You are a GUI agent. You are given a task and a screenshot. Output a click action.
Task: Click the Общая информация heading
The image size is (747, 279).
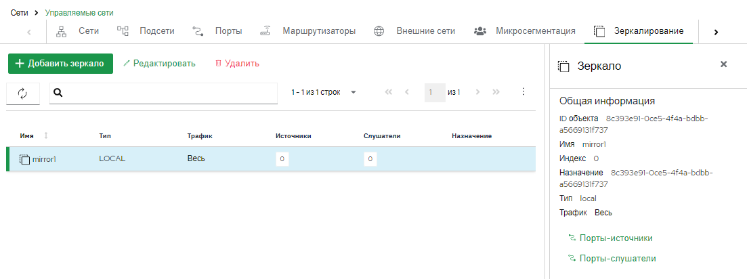coord(607,101)
